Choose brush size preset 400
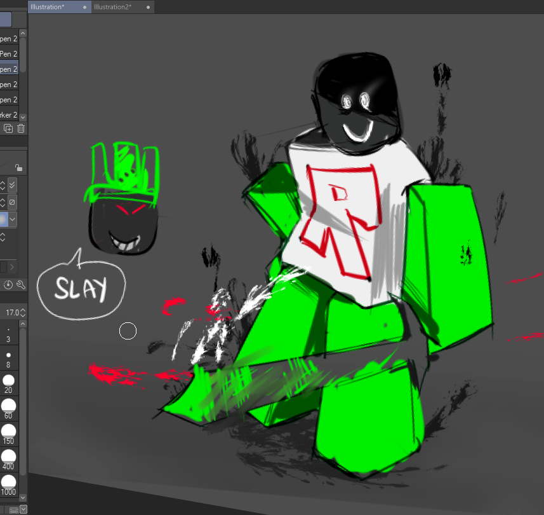The image size is (544, 515). (8, 460)
